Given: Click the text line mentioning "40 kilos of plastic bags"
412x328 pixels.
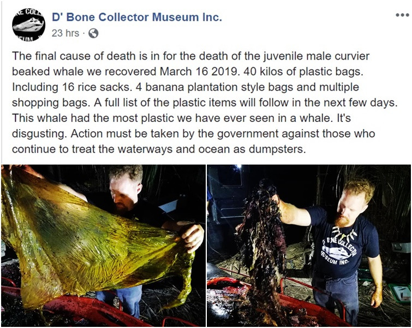Looking at the screenshot, I should (188, 72).
